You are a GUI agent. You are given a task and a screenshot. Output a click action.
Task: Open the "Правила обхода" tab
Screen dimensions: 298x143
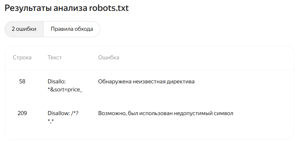72,29
